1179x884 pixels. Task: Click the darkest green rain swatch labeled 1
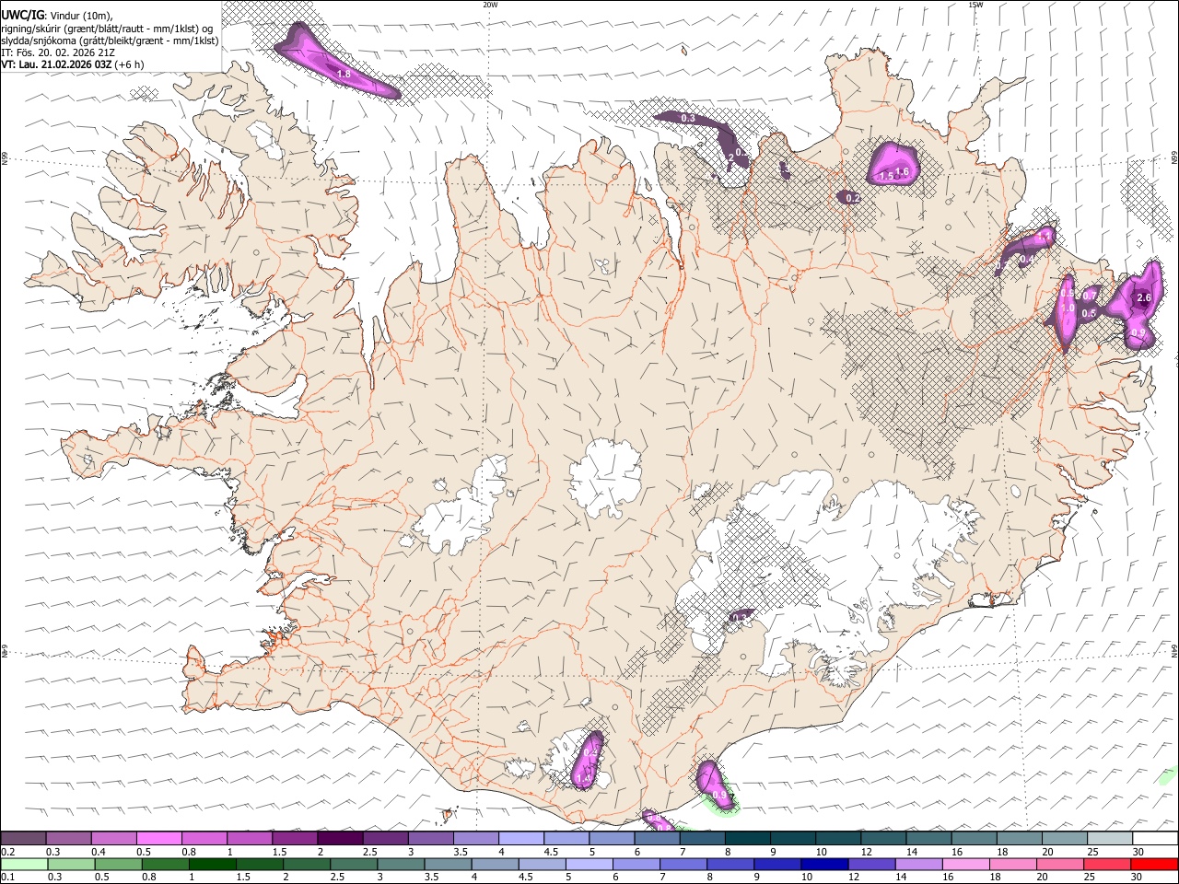pyautogui.click(x=213, y=864)
